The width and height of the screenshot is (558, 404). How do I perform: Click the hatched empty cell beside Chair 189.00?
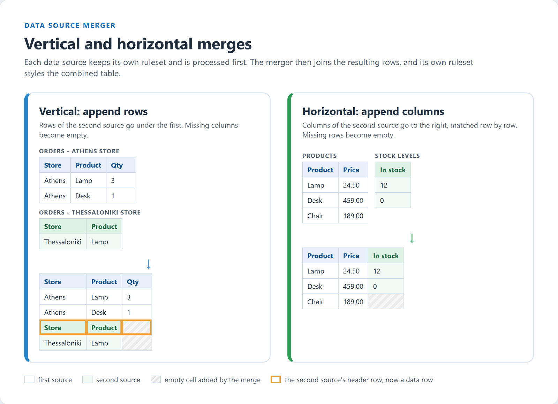[386, 302]
